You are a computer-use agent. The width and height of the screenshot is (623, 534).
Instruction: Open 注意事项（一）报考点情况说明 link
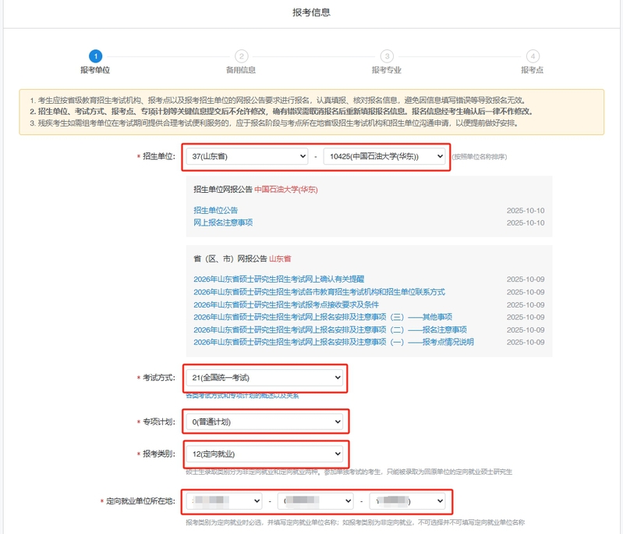pyautogui.click(x=333, y=342)
